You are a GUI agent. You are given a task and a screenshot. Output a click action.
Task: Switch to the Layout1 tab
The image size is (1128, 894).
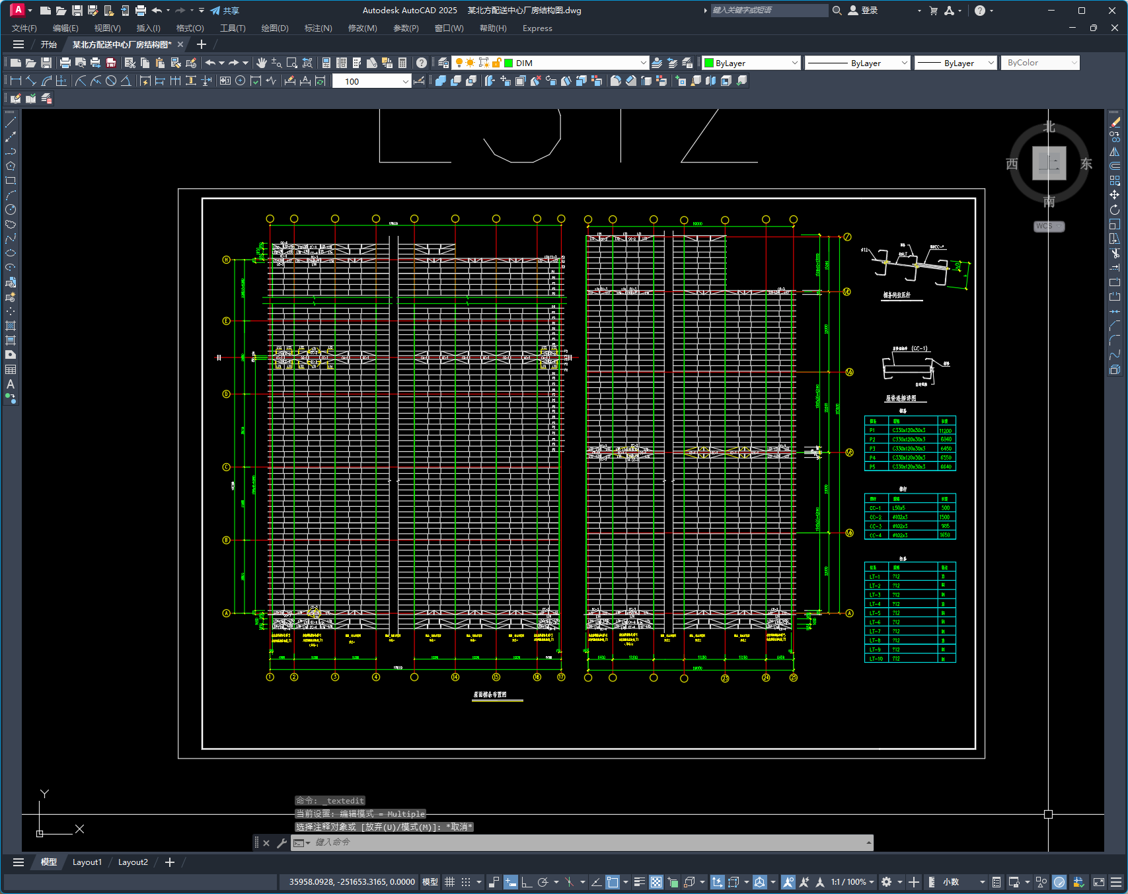(x=87, y=862)
